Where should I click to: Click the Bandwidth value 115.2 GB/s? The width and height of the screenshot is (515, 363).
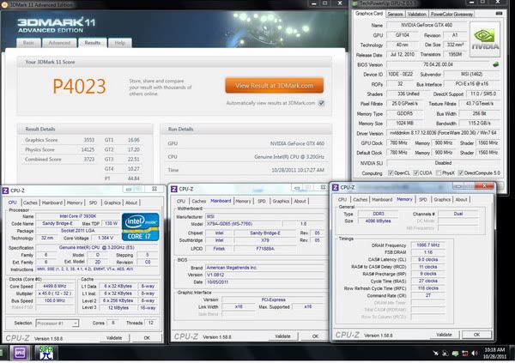480,124
